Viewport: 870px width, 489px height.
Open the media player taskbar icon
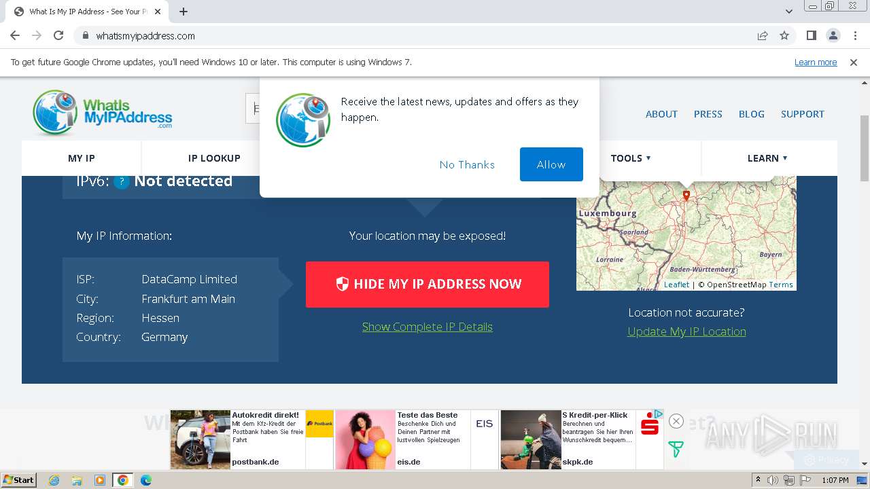tap(100, 480)
